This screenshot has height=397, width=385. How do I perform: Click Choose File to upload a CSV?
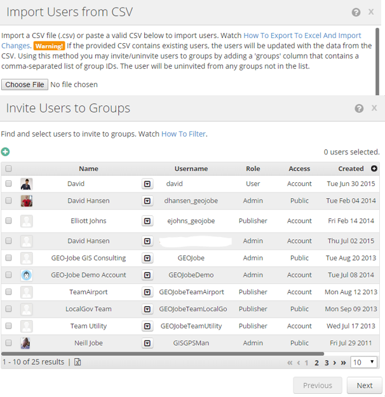coord(25,84)
